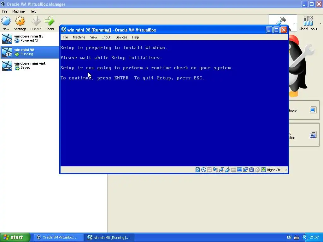
Task: Click the EN language indicator
Action: tap(289, 238)
